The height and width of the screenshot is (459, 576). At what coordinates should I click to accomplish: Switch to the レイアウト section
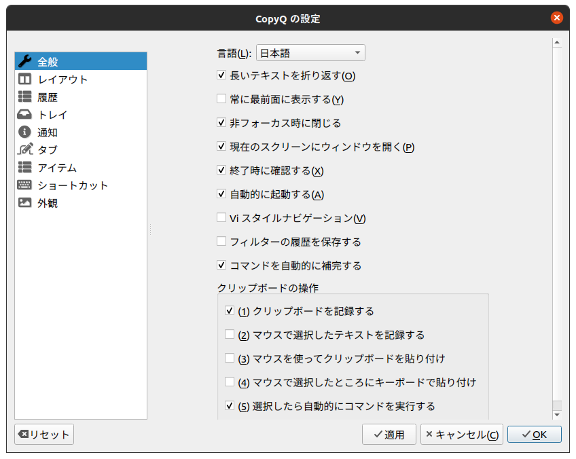coord(81,79)
